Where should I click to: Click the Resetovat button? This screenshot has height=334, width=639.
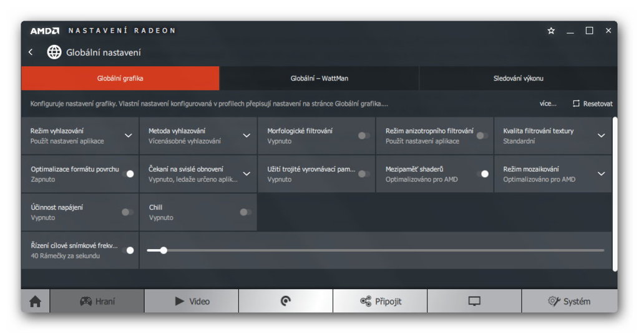click(x=593, y=104)
